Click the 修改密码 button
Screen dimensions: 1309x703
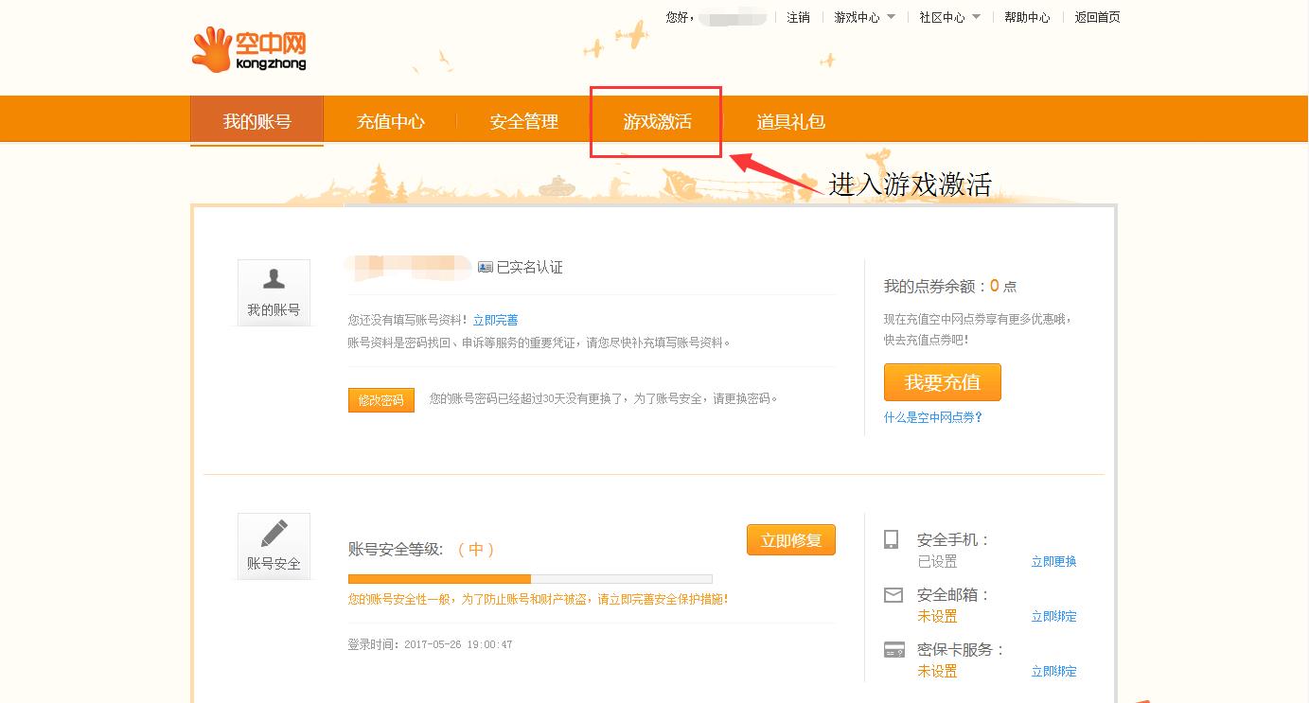point(380,400)
